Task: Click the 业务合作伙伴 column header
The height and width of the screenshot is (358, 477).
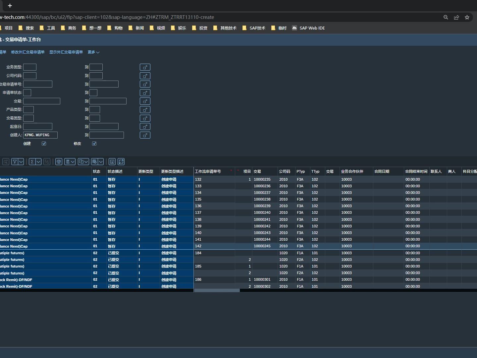Action: click(356, 171)
